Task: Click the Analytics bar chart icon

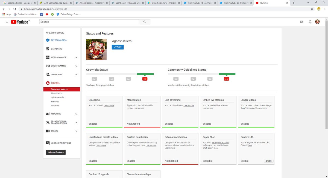Action: coord(48,114)
